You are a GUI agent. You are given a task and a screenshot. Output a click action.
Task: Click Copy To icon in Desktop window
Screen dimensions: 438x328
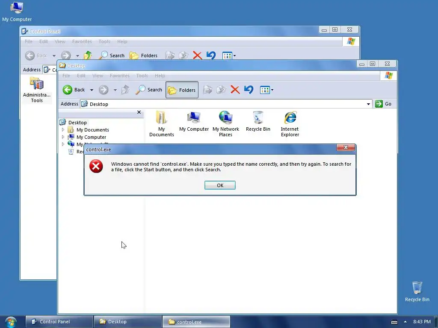tap(221, 90)
